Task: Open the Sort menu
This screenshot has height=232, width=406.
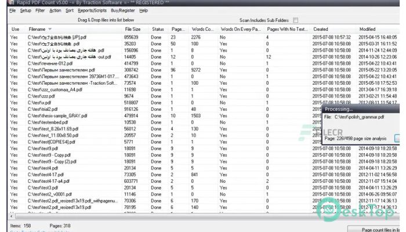Action: tap(70, 10)
